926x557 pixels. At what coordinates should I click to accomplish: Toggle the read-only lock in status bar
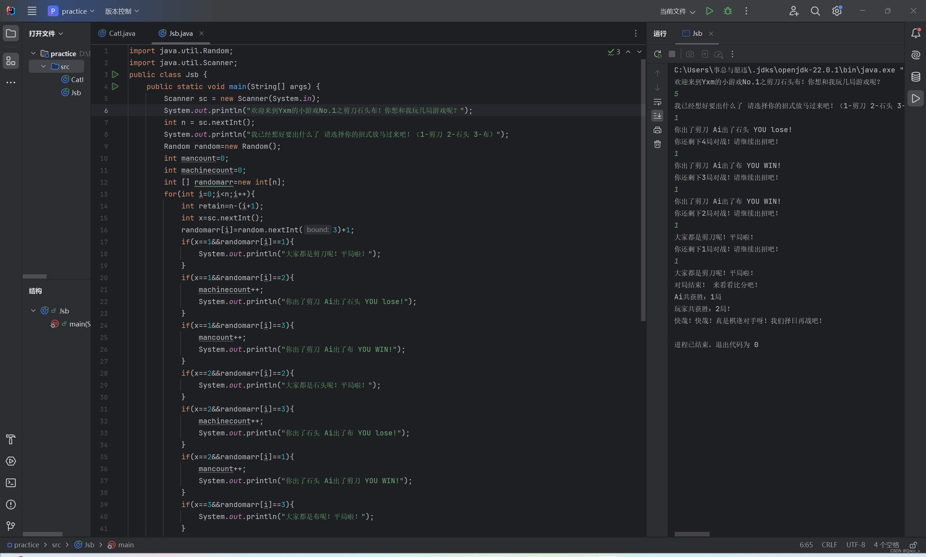coord(913,545)
